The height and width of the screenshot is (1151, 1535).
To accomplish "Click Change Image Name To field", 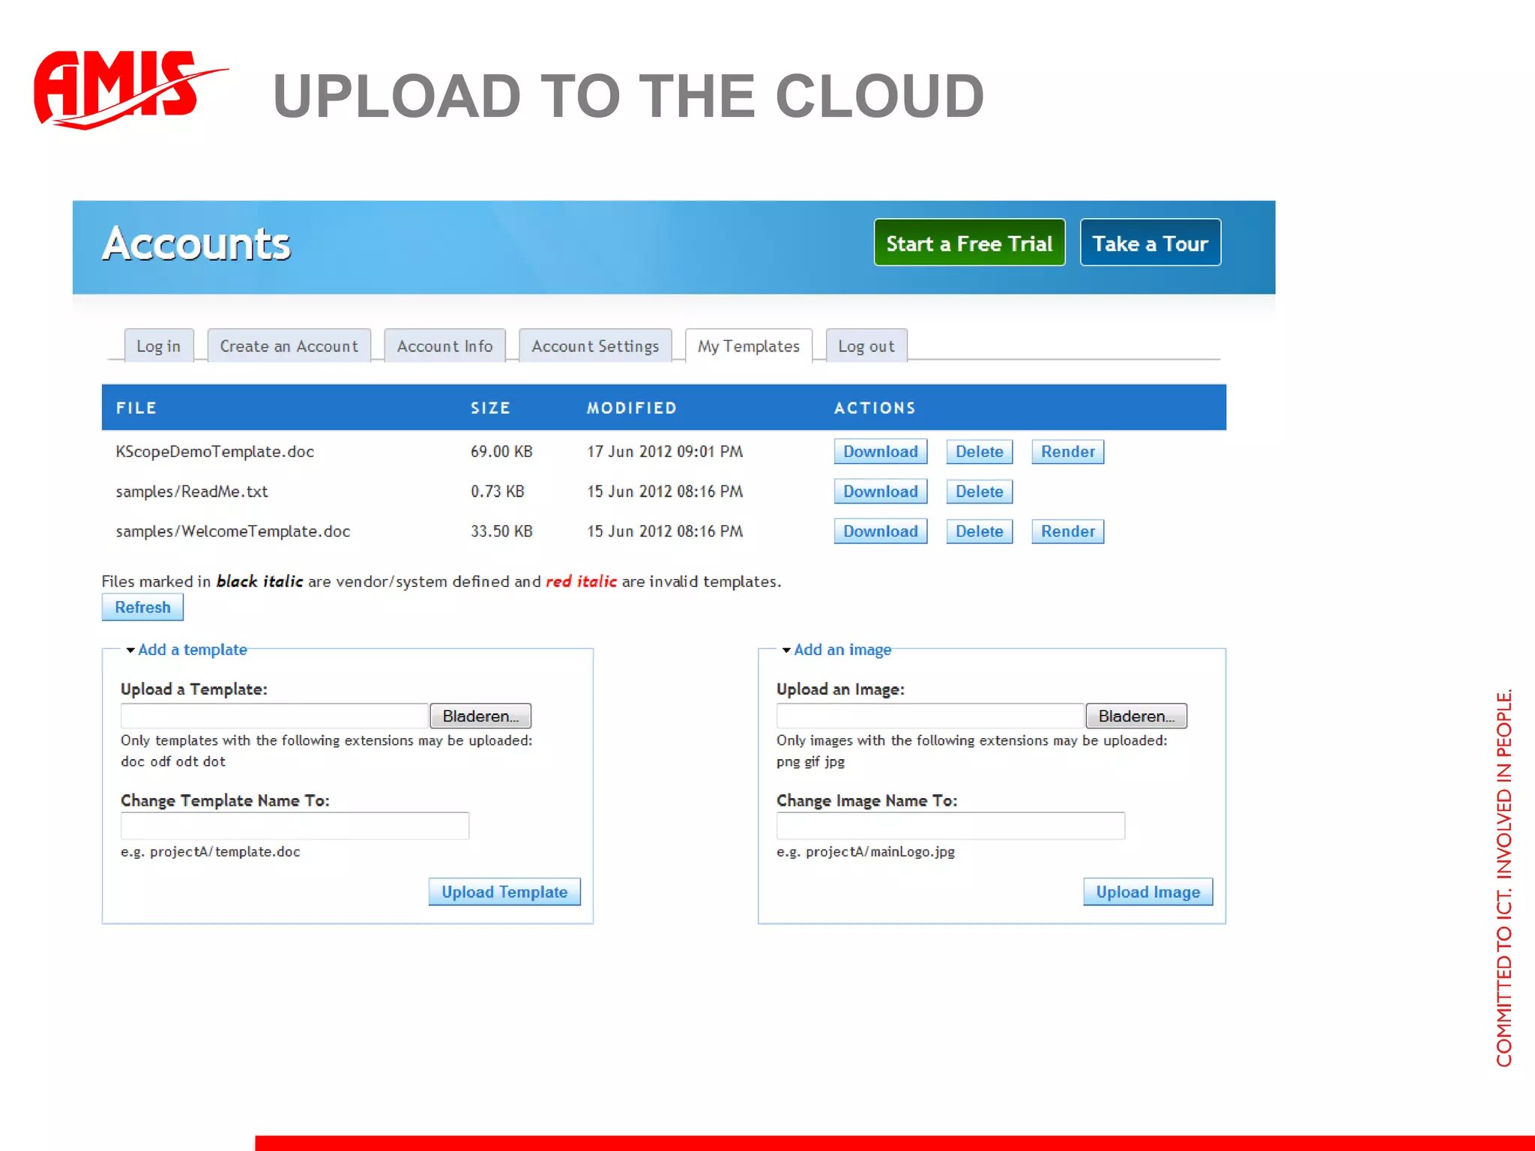I will point(950,826).
